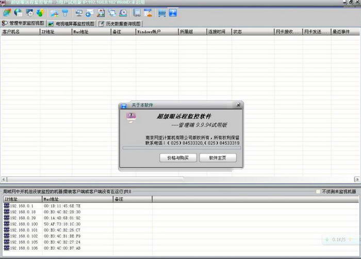Click MAC address 50:AF:73:18:1C:30
Image resolution: width=361 pixels, height=259 pixels.
pyautogui.click(x=62, y=224)
